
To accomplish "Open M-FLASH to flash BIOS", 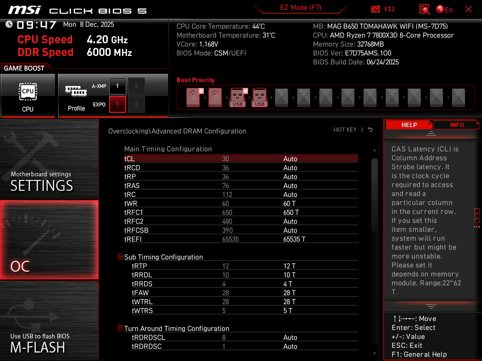I will pos(49,321).
